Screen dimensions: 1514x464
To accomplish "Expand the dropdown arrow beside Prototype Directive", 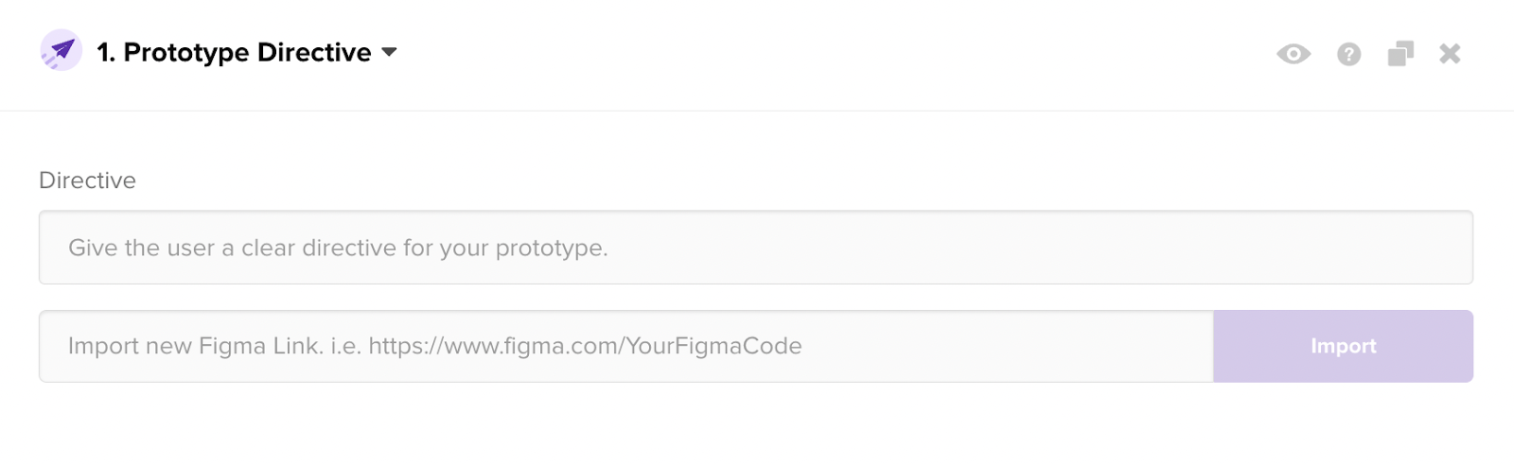I will [389, 53].
